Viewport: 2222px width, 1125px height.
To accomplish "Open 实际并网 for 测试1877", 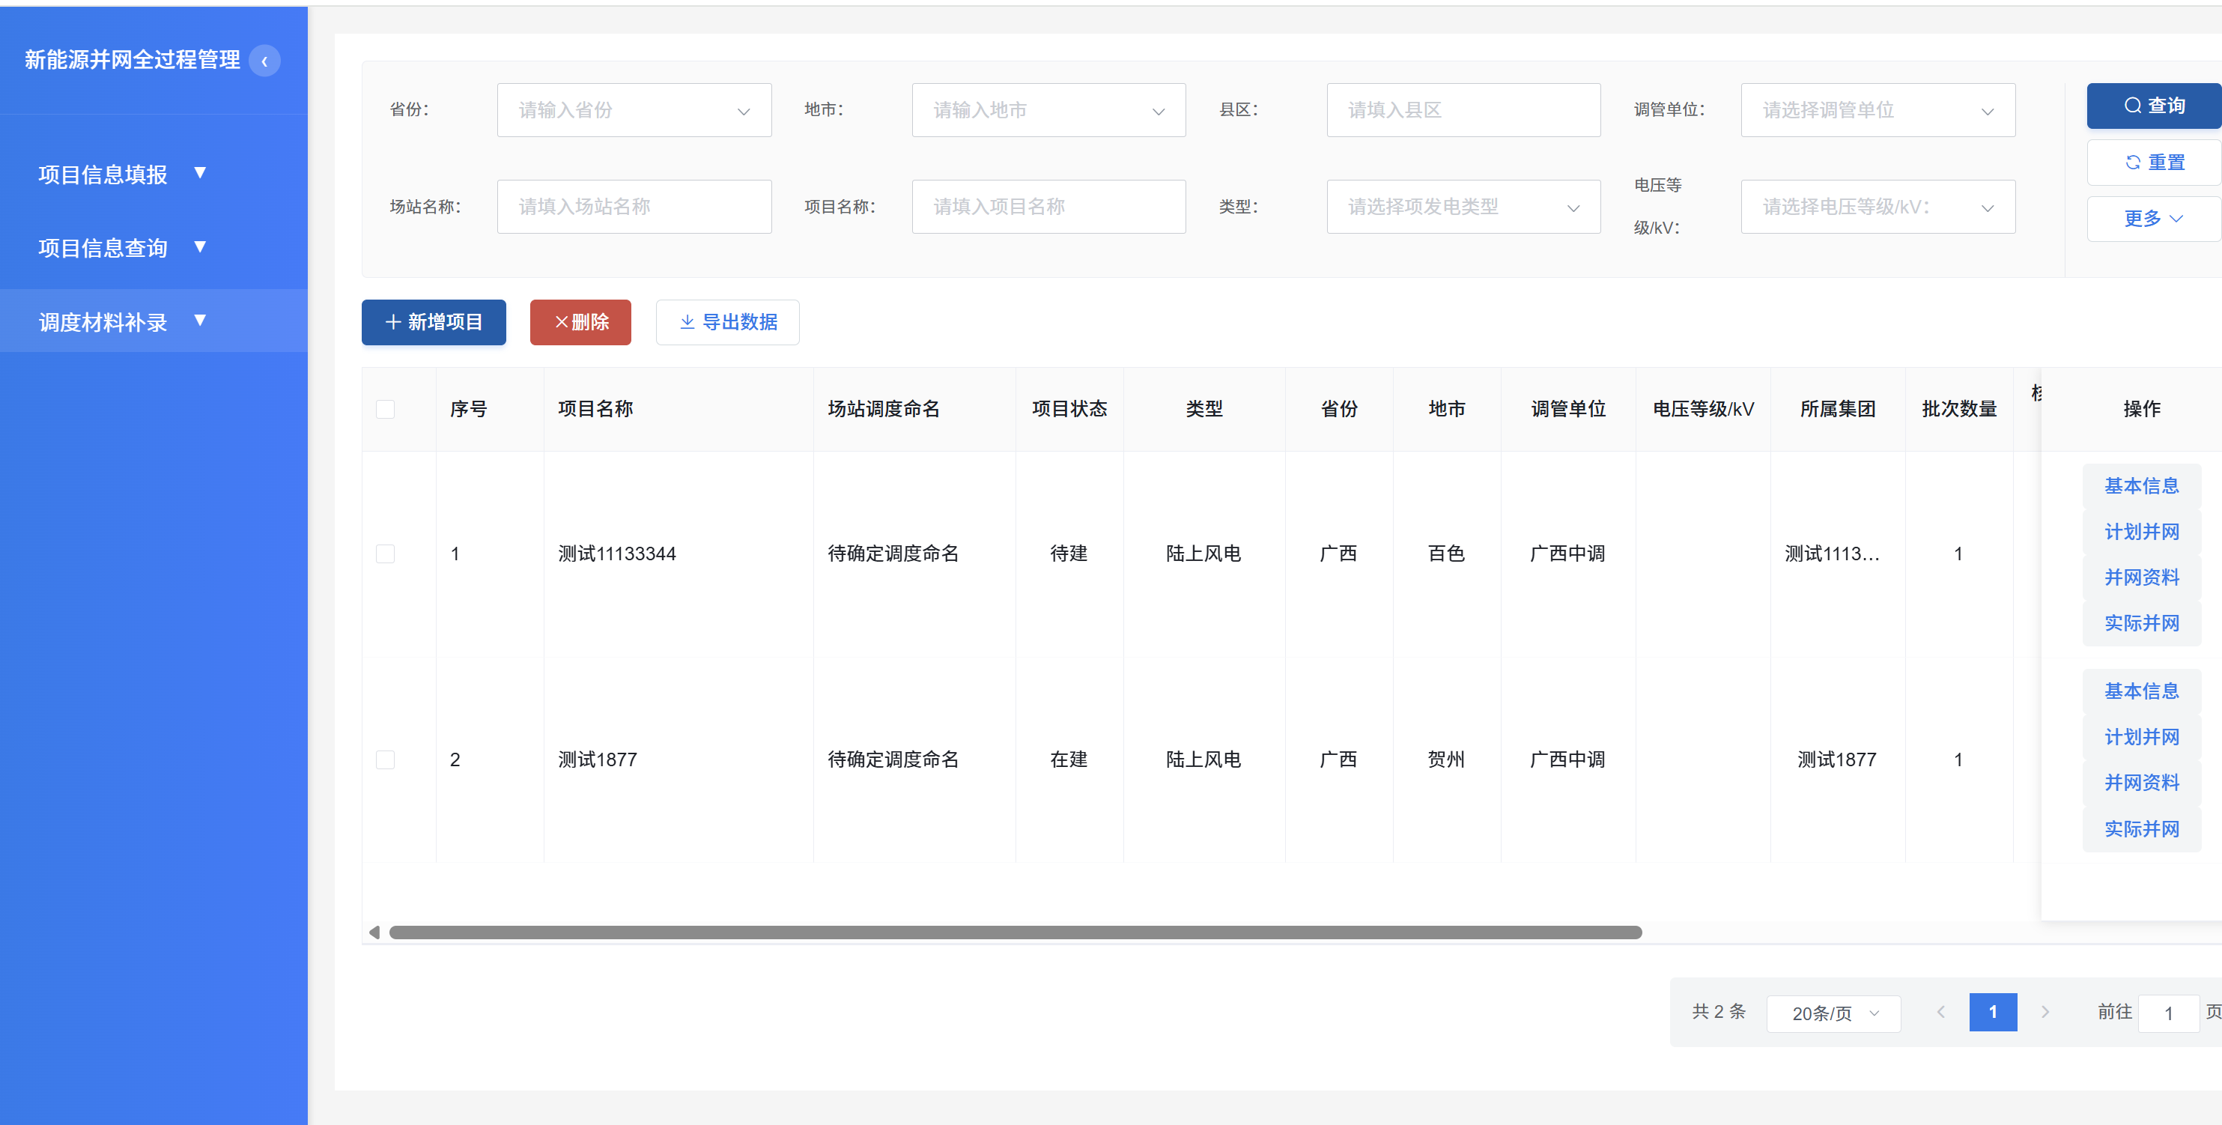I will (x=2142, y=830).
